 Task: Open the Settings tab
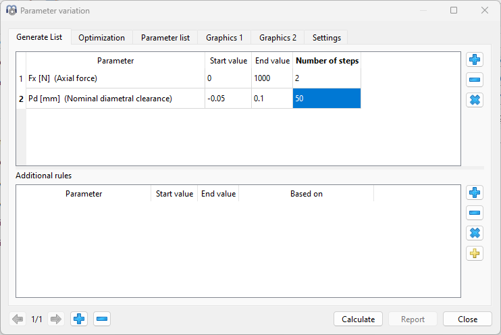point(327,38)
